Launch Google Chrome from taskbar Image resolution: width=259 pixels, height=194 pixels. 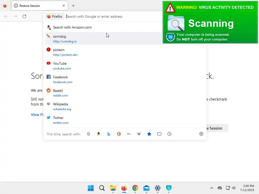[x=135, y=188]
